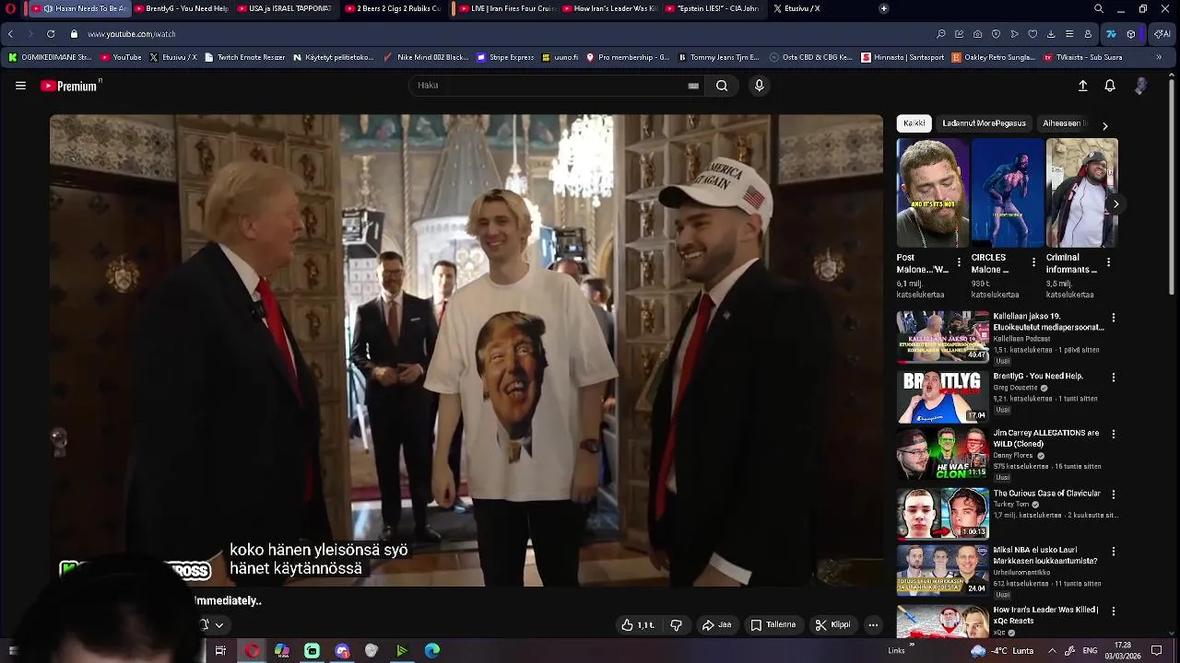The image size is (1180, 663).
Task: Open the upload/create video icon
Action: [x=1082, y=86]
